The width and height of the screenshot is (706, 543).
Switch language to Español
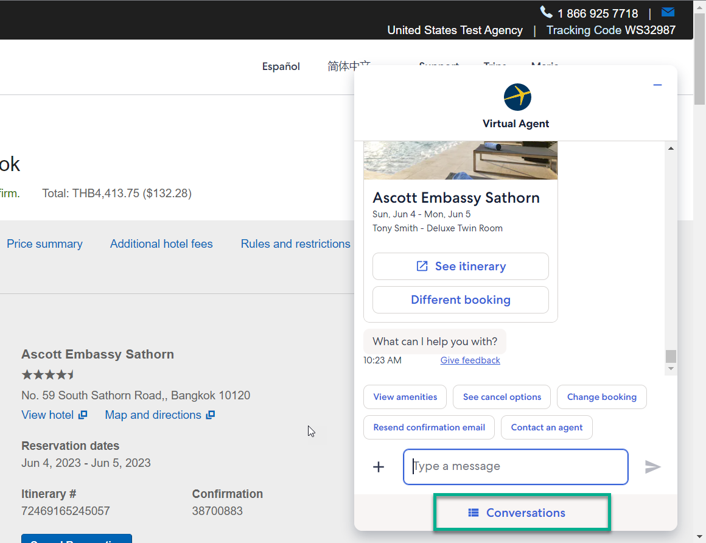click(281, 66)
